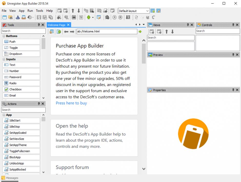Click the browser forward arrow
241x182 pixels.
pyautogui.click(x=72, y=32)
